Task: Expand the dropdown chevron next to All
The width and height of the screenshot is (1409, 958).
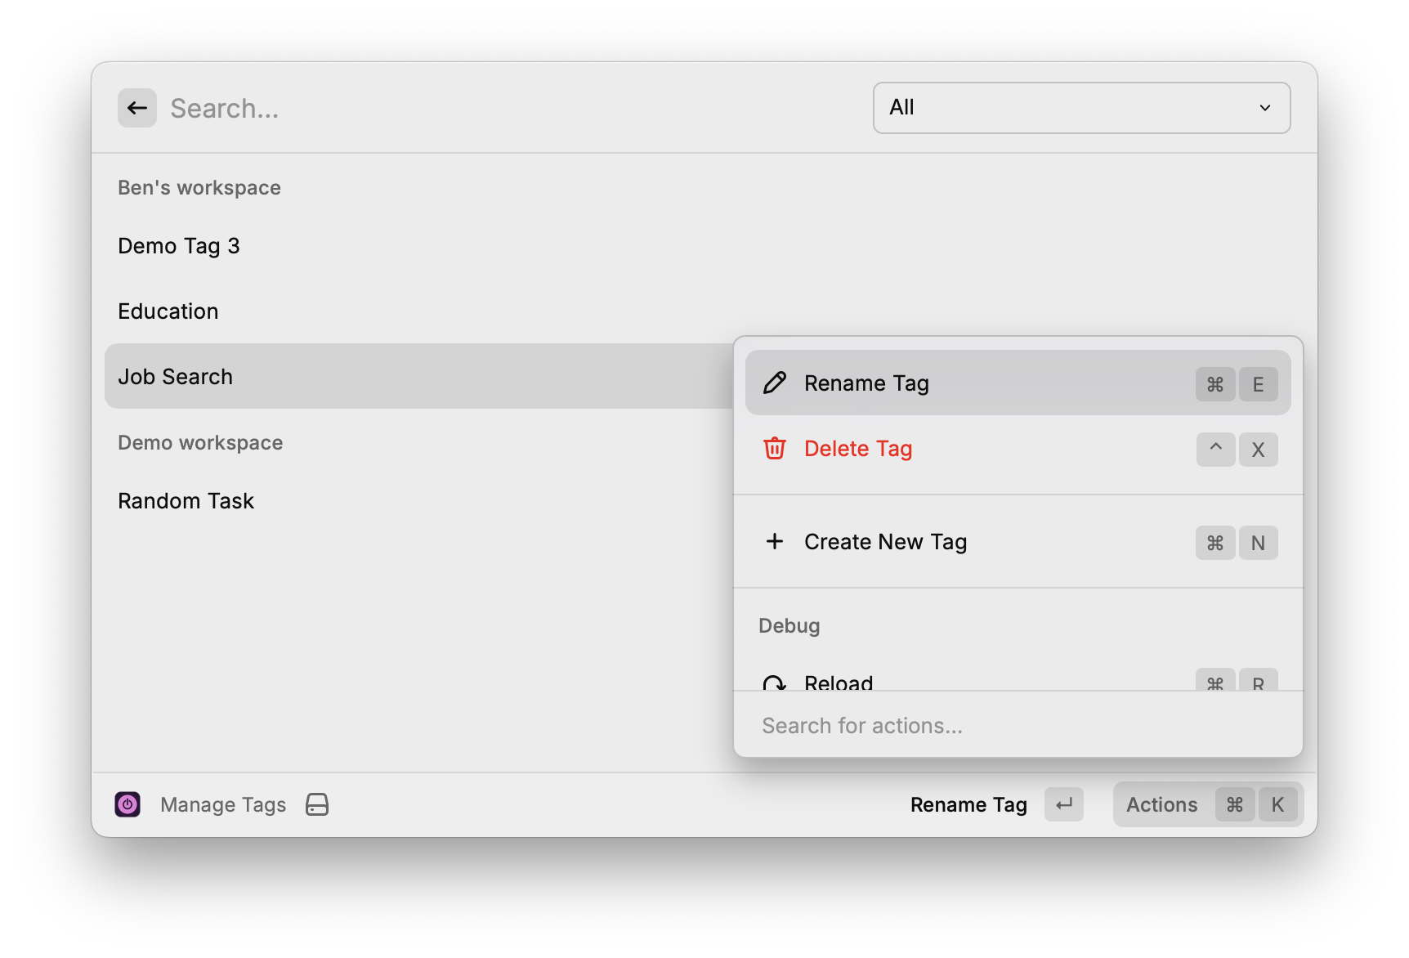Action: (1265, 108)
